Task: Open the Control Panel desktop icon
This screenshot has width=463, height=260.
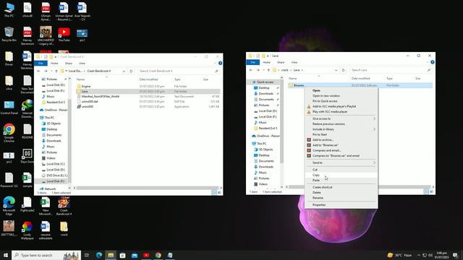Action: 9,108
